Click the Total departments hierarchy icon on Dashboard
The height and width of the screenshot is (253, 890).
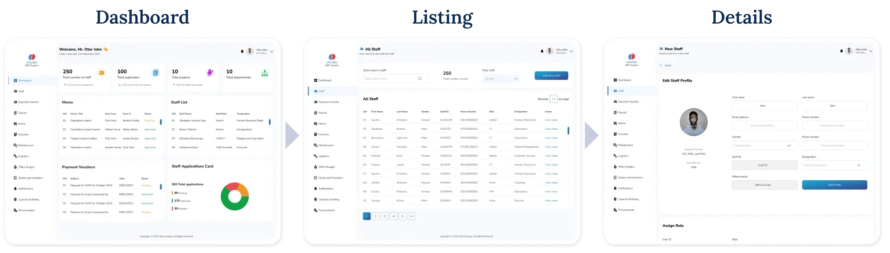tap(265, 73)
